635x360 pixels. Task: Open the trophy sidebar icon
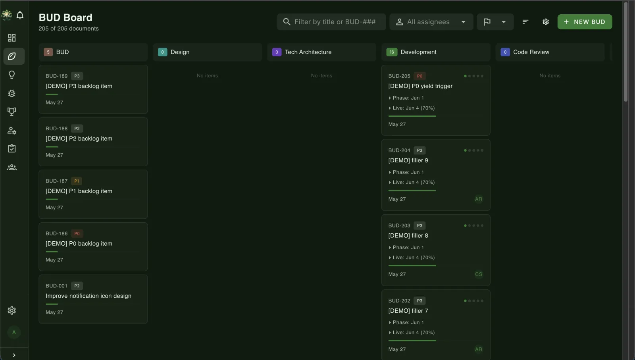click(x=12, y=112)
